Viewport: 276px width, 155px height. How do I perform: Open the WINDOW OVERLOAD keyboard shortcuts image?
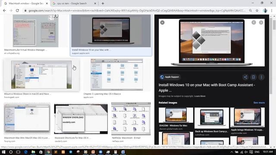point(81,119)
